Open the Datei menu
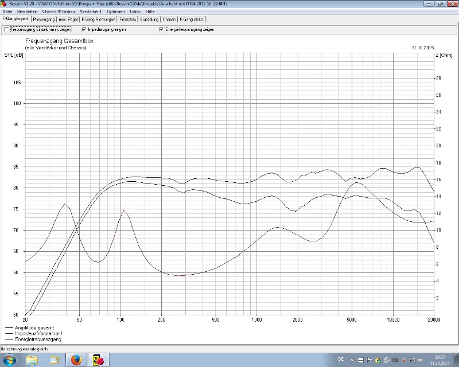Screen dimensions: 459x367 click(x=7, y=11)
